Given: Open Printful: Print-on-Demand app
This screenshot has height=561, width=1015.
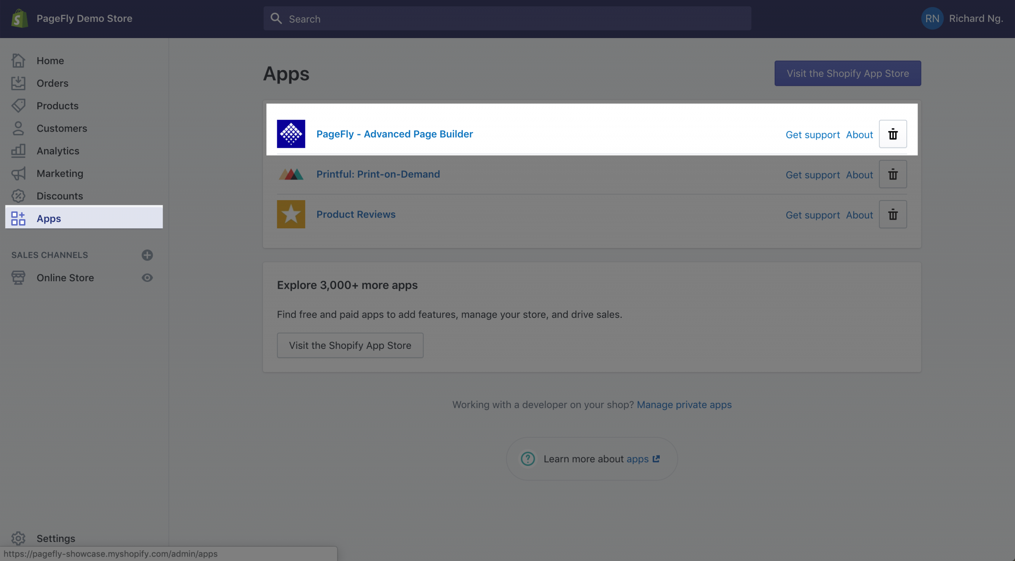Looking at the screenshot, I should 378,174.
